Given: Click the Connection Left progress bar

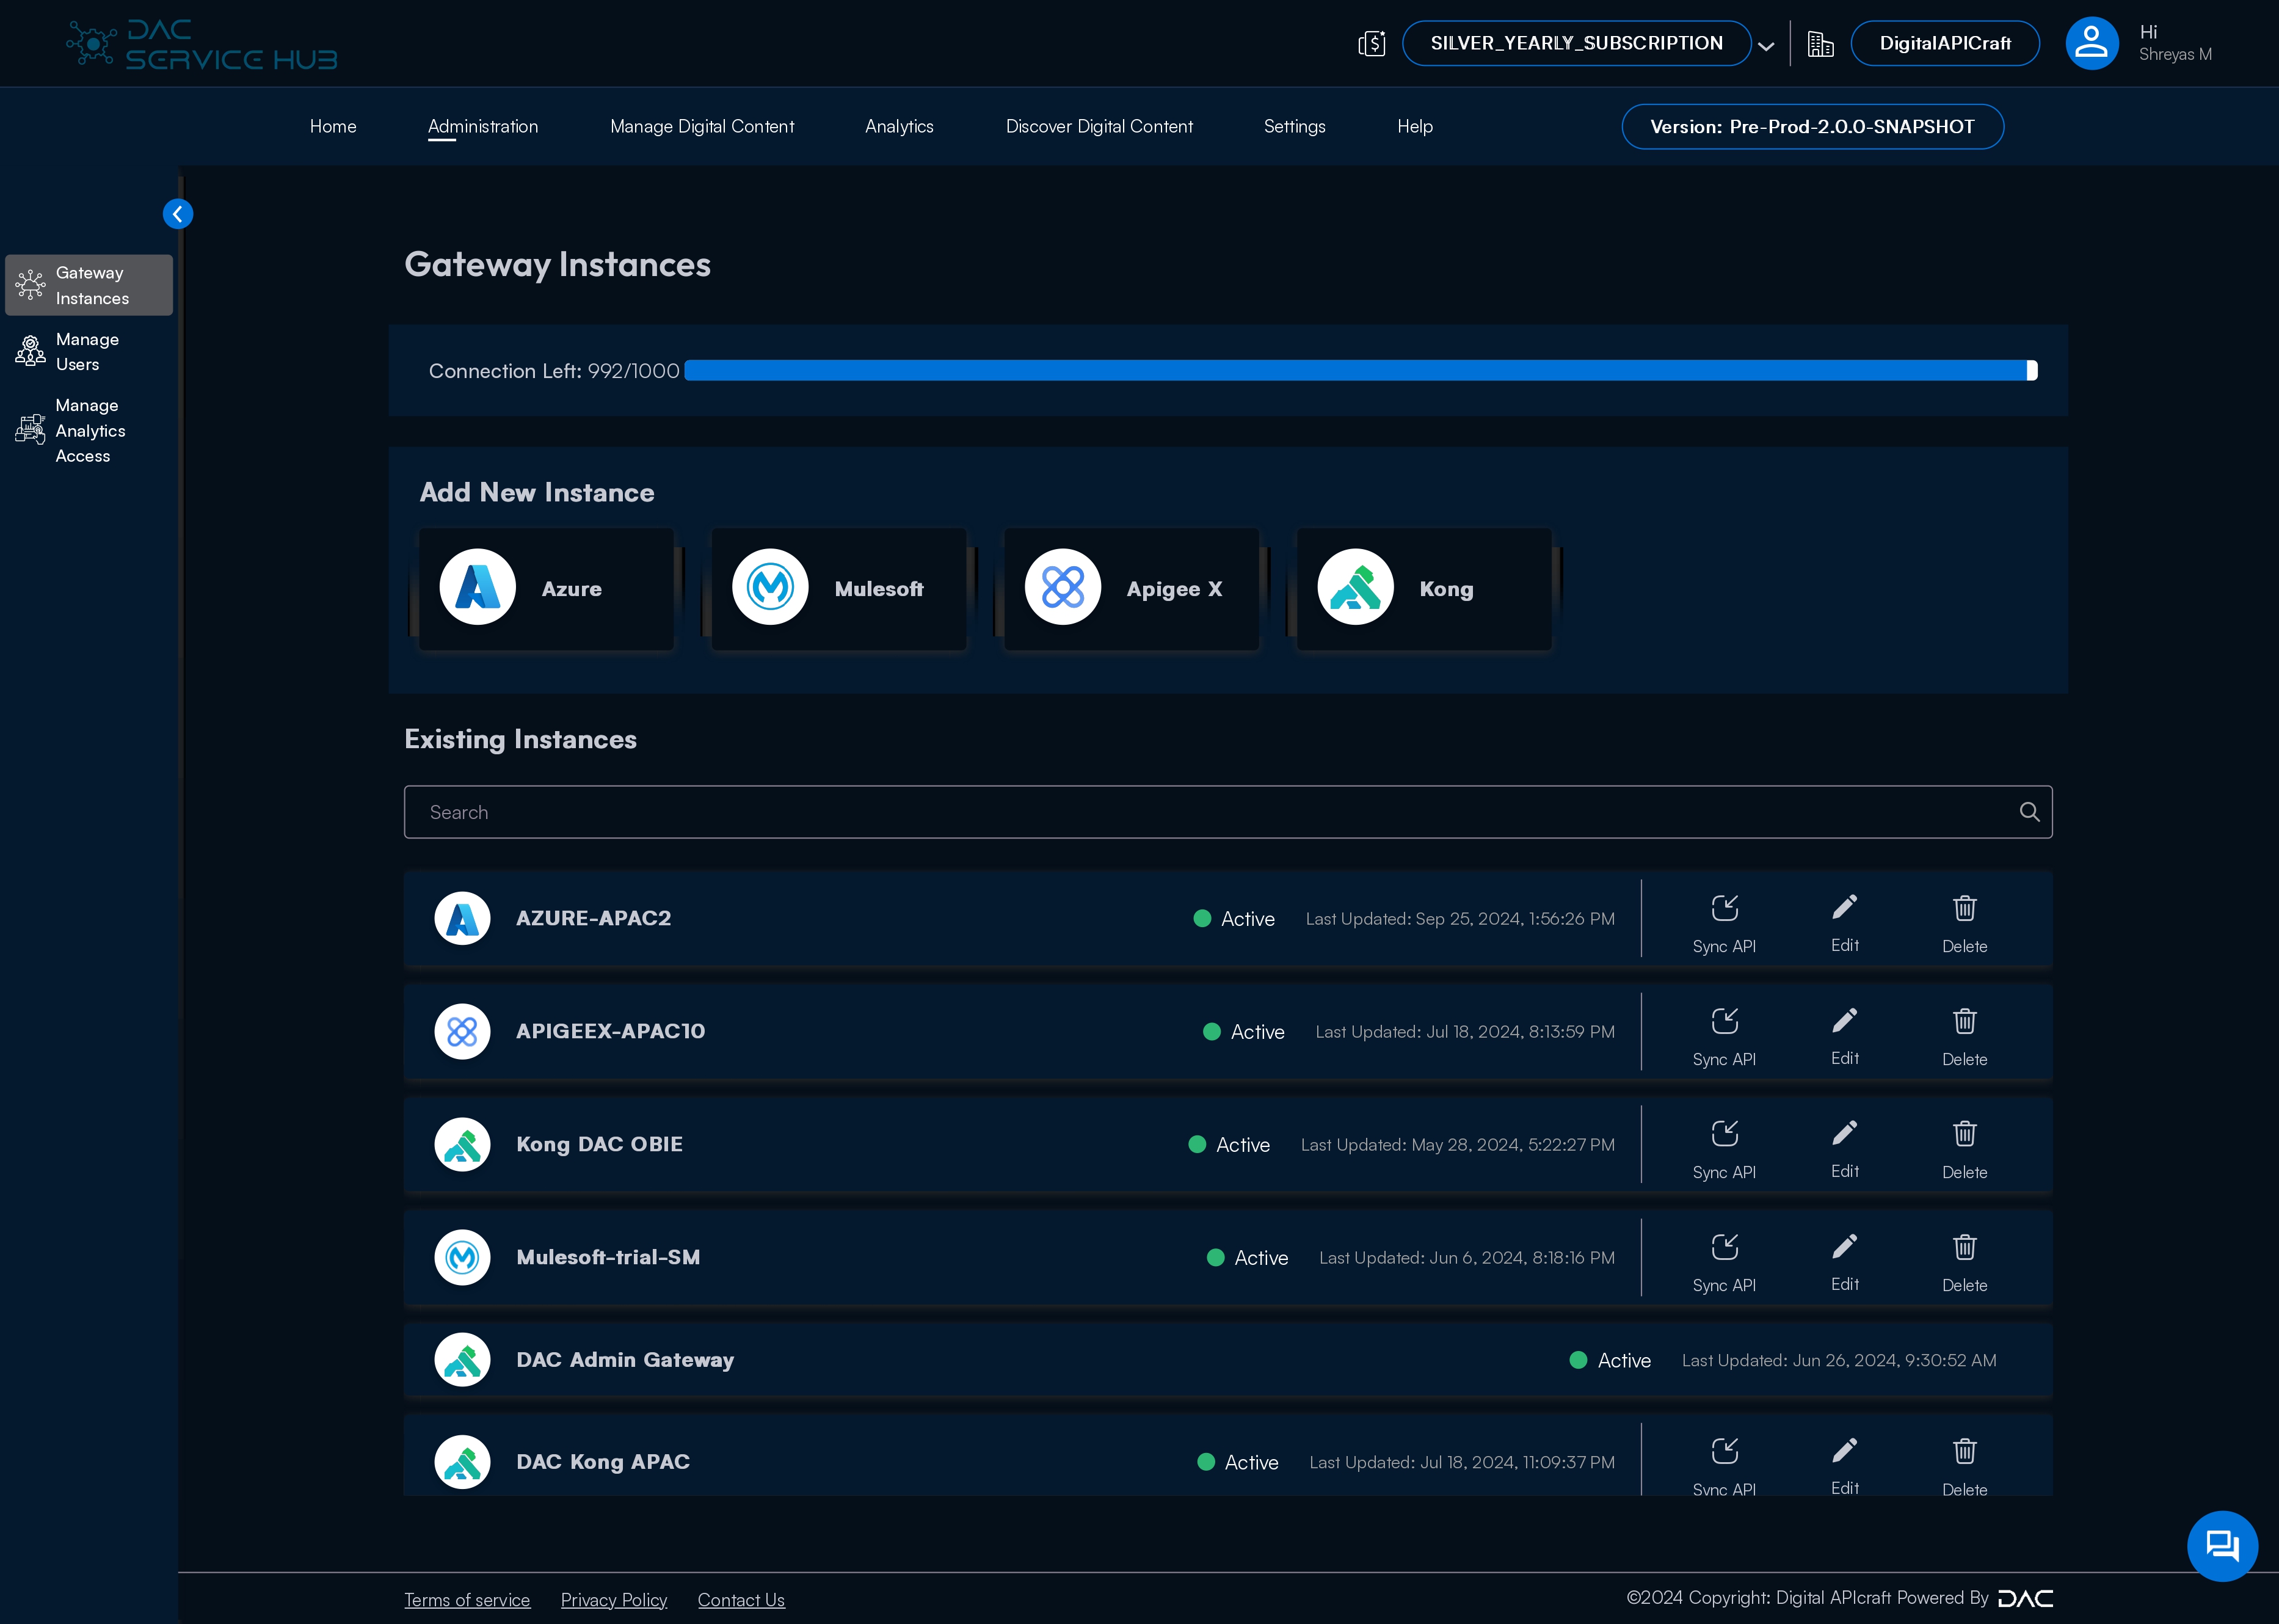Looking at the screenshot, I should coord(1361,370).
